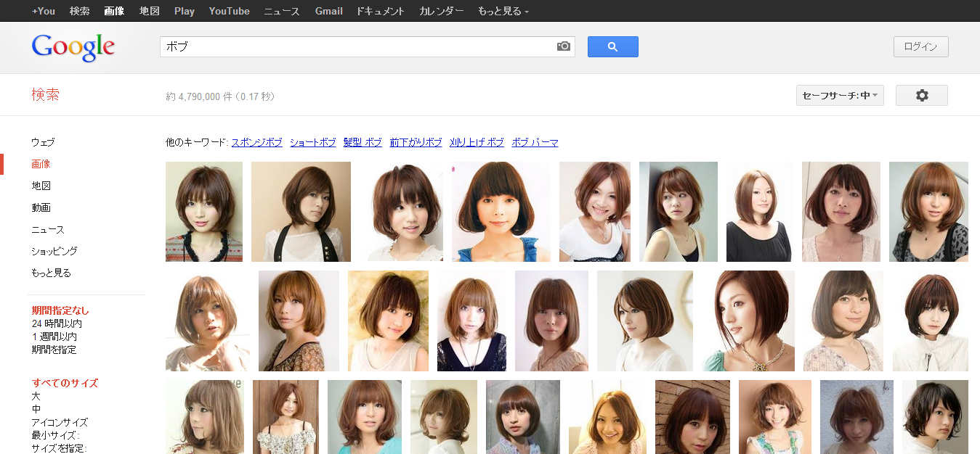Click the camera search-by-image icon
The image size is (980, 454).
[x=564, y=46]
